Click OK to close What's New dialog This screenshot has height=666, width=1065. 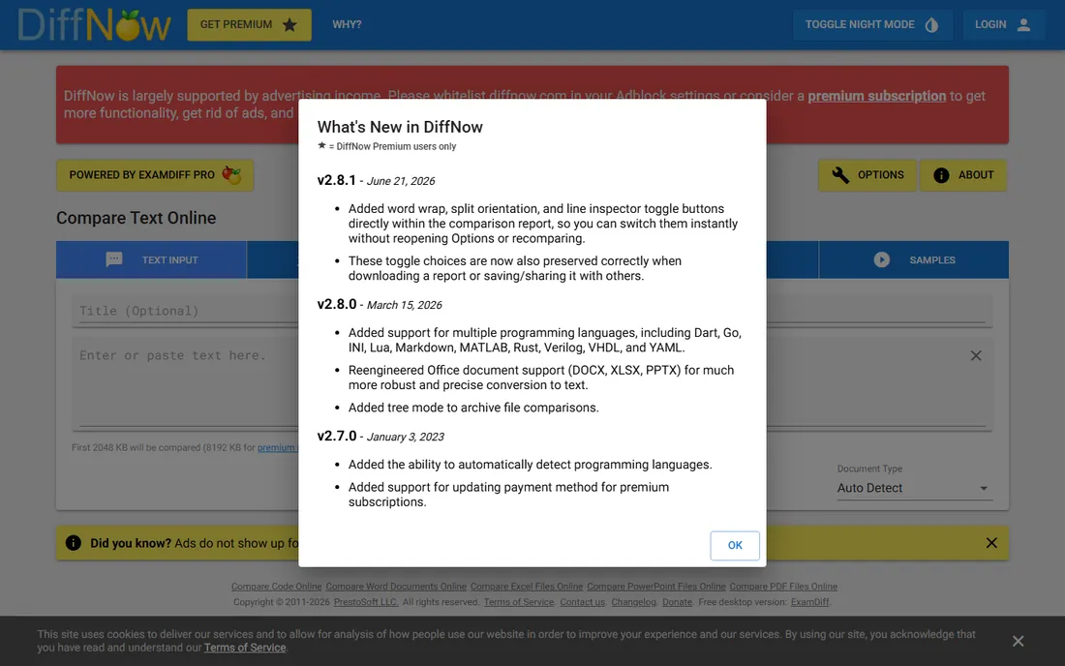click(x=735, y=546)
